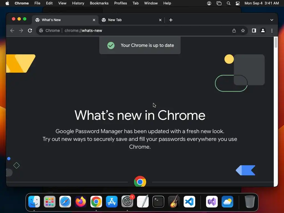Image resolution: width=284 pixels, height=213 pixels.
Task: Reload the What's New page
Action: pyautogui.click(x=30, y=31)
